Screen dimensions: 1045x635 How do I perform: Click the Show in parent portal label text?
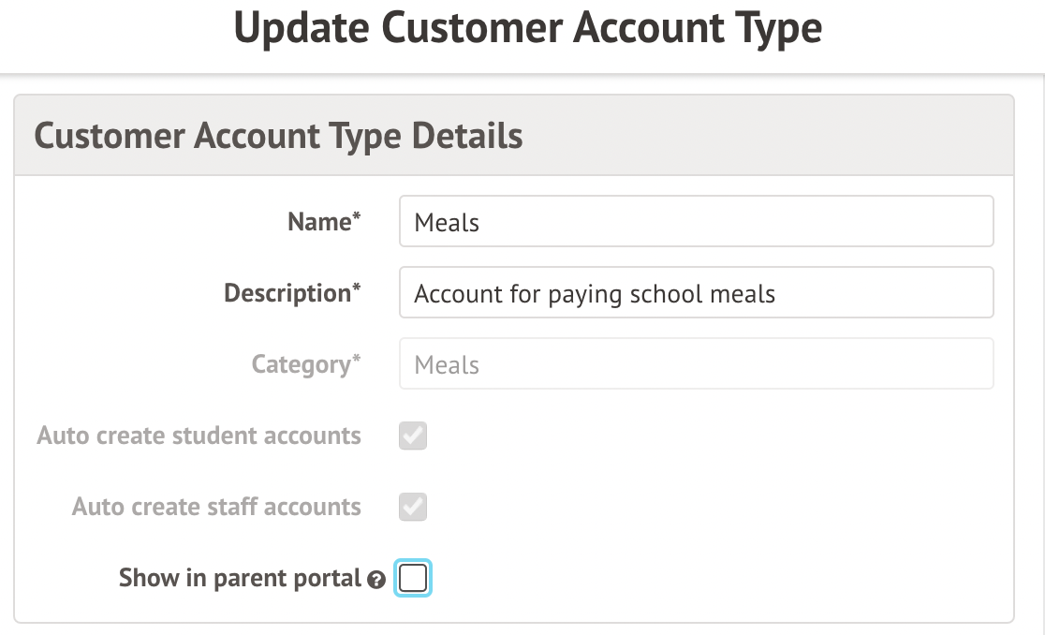240,578
